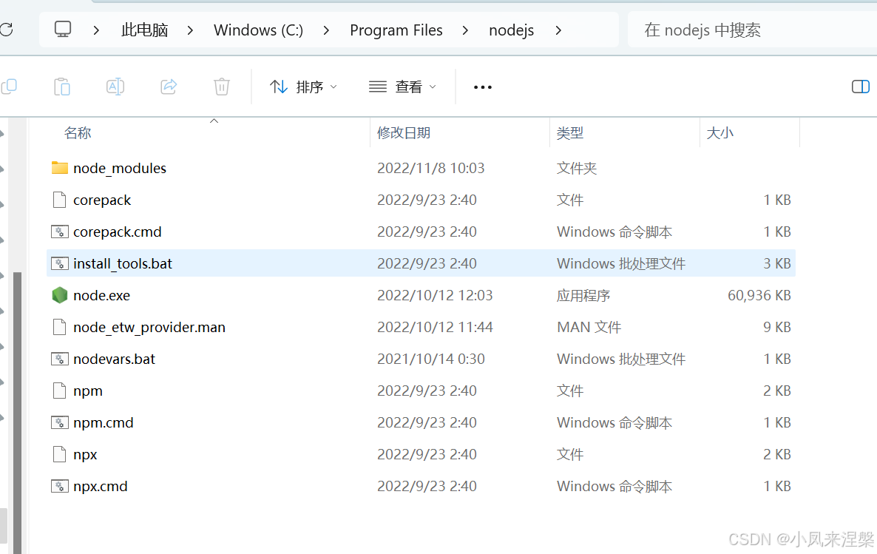Click nodejs breadcrumb segment
Image resolution: width=877 pixels, height=554 pixels.
[x=511, y=30]
